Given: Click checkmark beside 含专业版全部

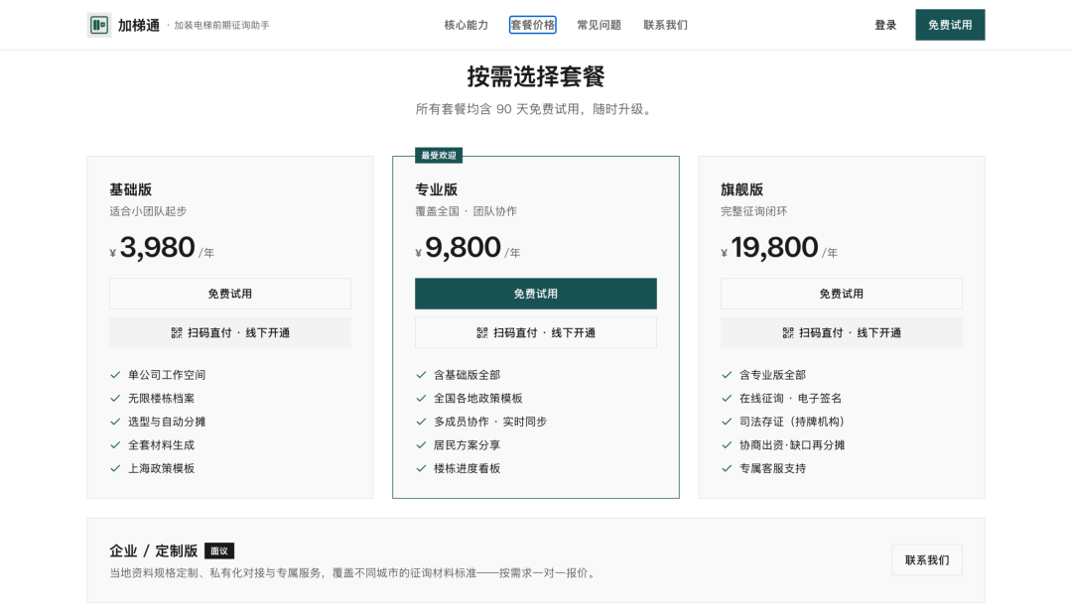Looking at the screenshot, I should (727, 374).
